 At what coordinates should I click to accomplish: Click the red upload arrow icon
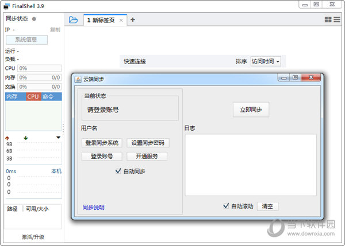(7, 138)
